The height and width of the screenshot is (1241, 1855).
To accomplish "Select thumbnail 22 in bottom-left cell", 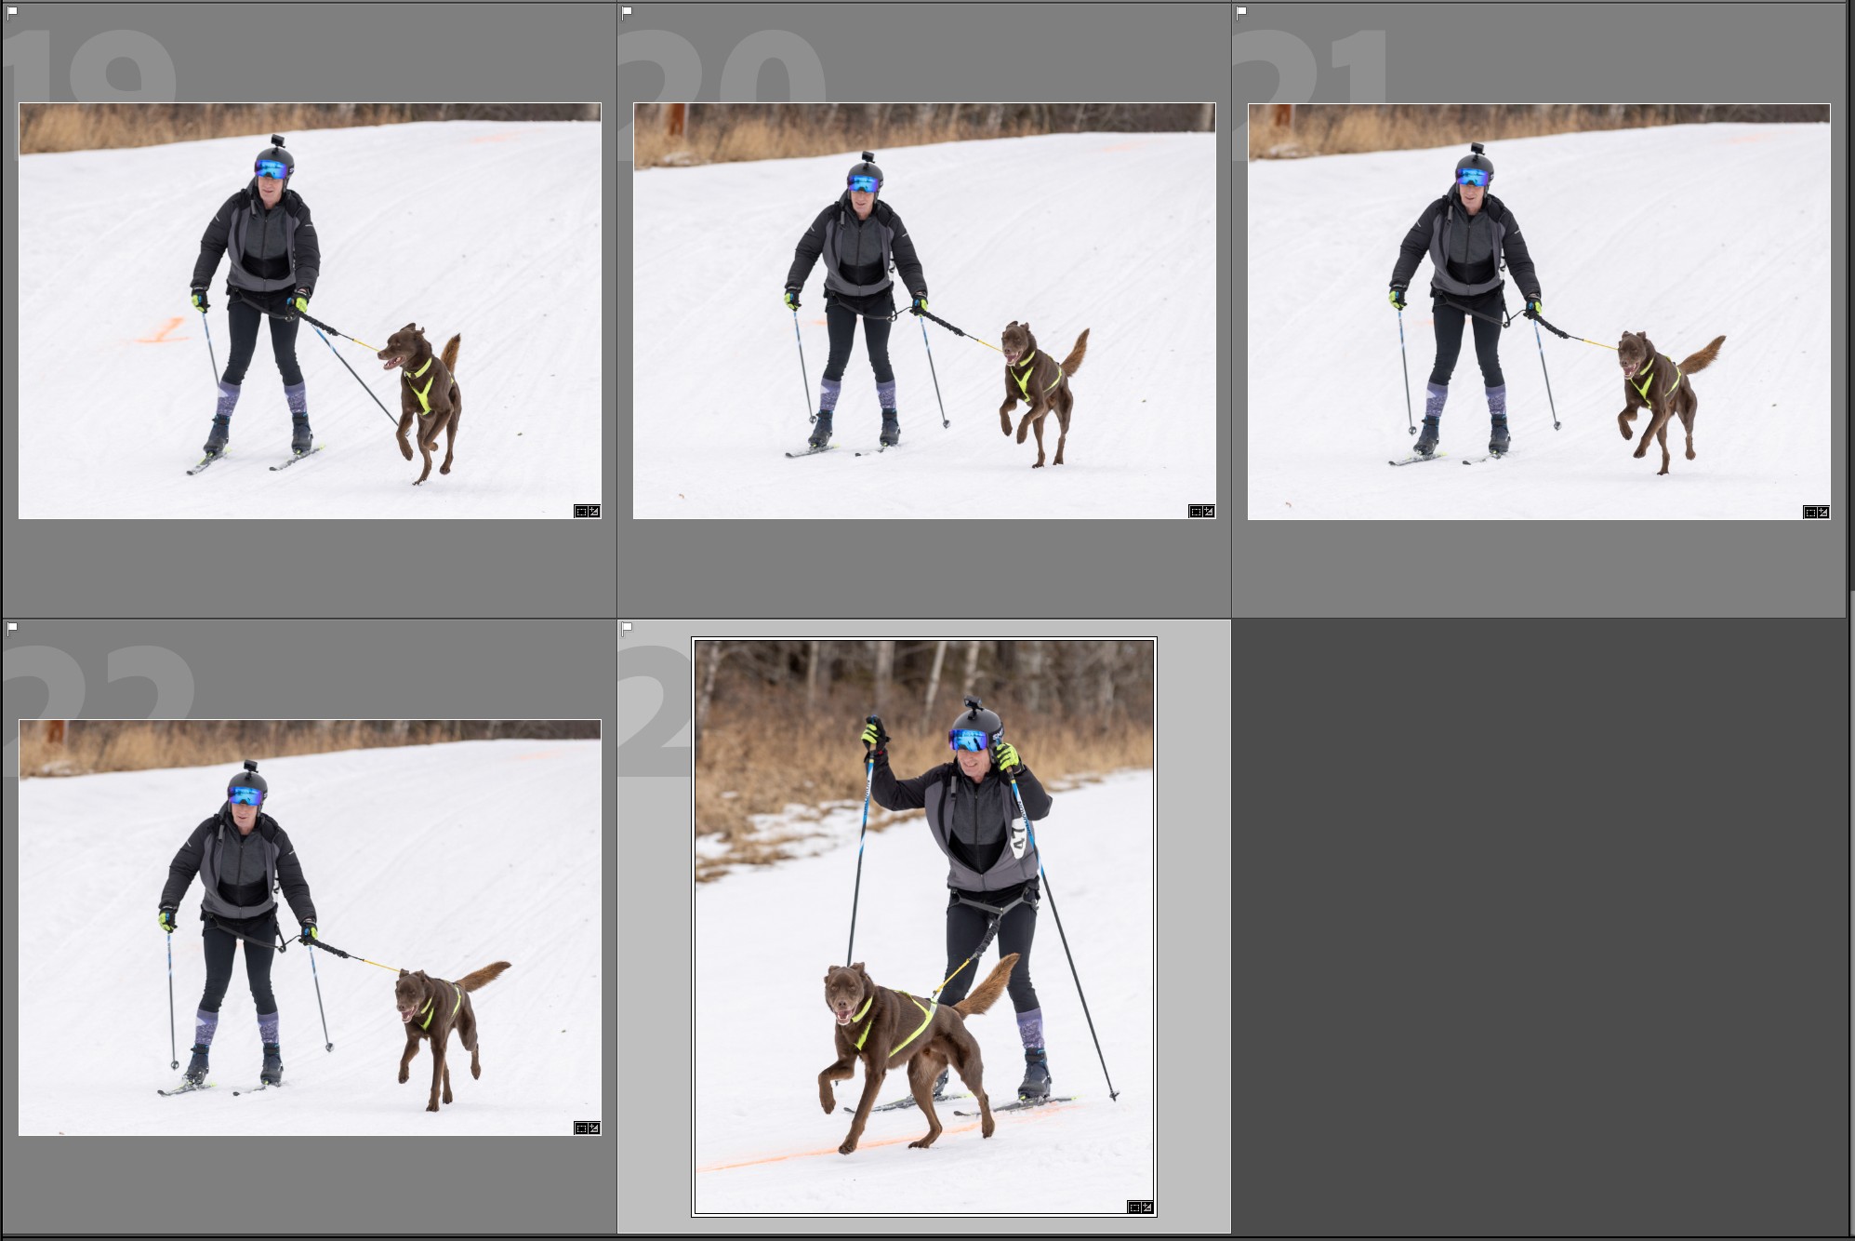I will (x=310, y=927).
